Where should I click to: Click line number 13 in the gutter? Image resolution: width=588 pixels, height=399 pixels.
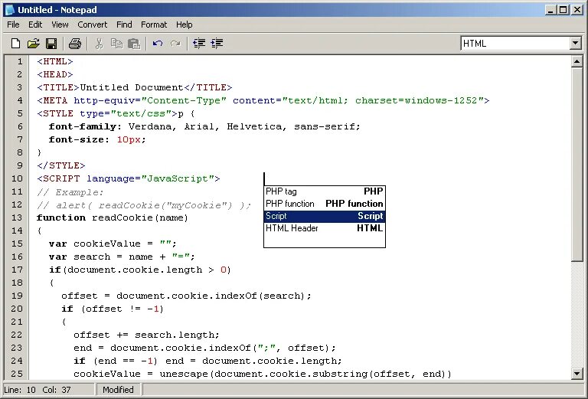[x=17, y=217]
